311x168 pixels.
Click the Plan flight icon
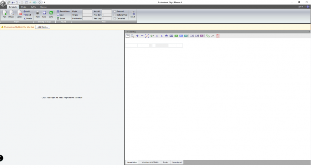[x=5, y=14]
